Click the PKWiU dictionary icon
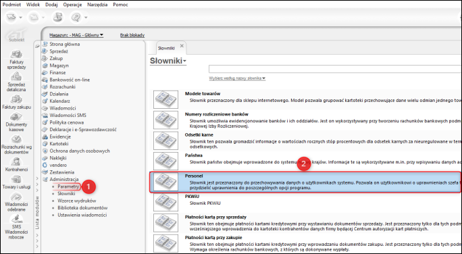This screenshot has width=462, height=254. click(x=165, y=202)
